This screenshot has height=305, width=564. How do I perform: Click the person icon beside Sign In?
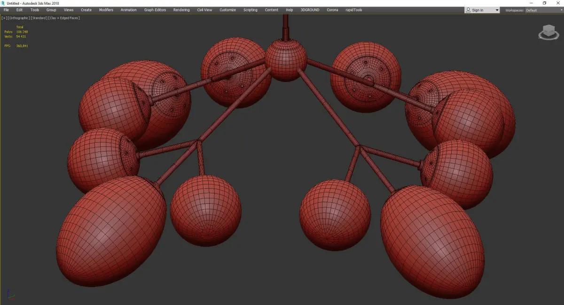point(469,10)
